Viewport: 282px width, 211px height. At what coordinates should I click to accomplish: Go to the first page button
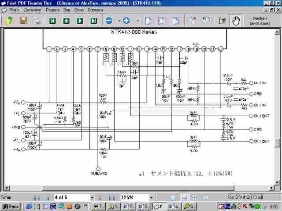point(52,21)
